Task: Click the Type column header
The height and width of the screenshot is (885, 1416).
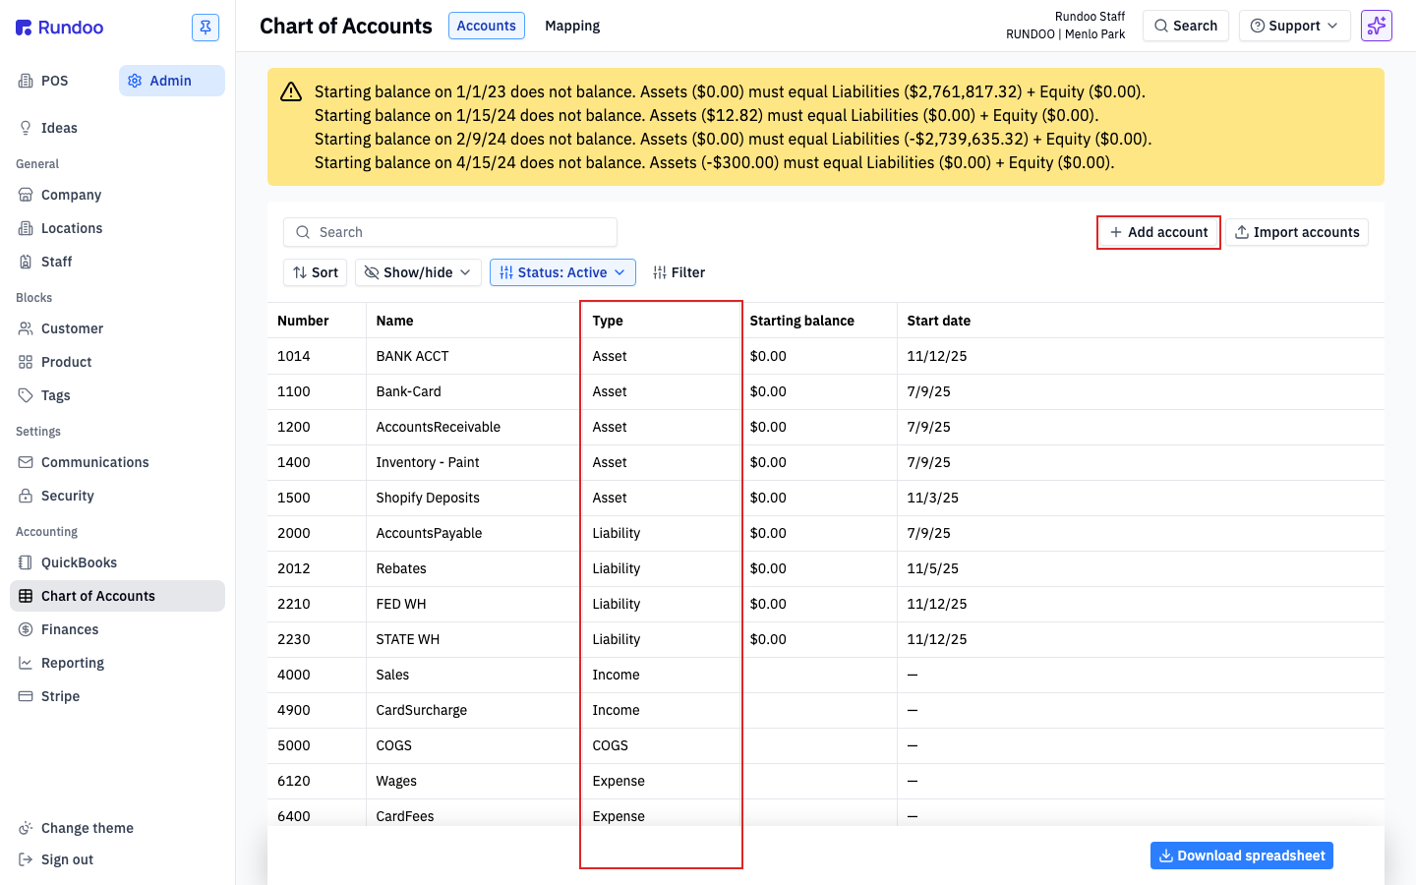Action: (x=608, y=321)
